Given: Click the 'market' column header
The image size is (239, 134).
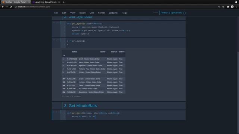Looking at the screenshot, I should click(x=114, y=52).
